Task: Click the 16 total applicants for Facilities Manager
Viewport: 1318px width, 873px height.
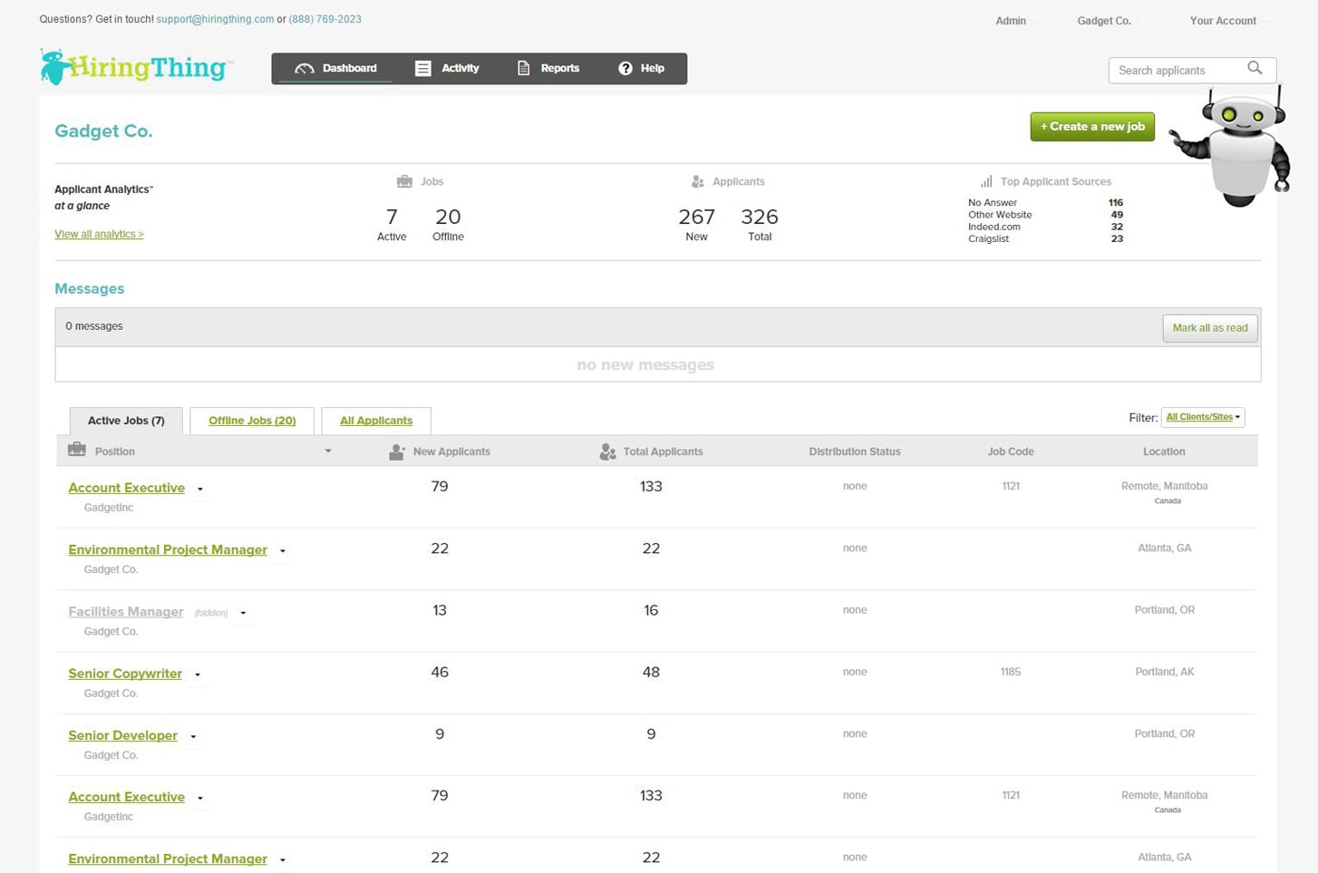Action: [651, 610]
